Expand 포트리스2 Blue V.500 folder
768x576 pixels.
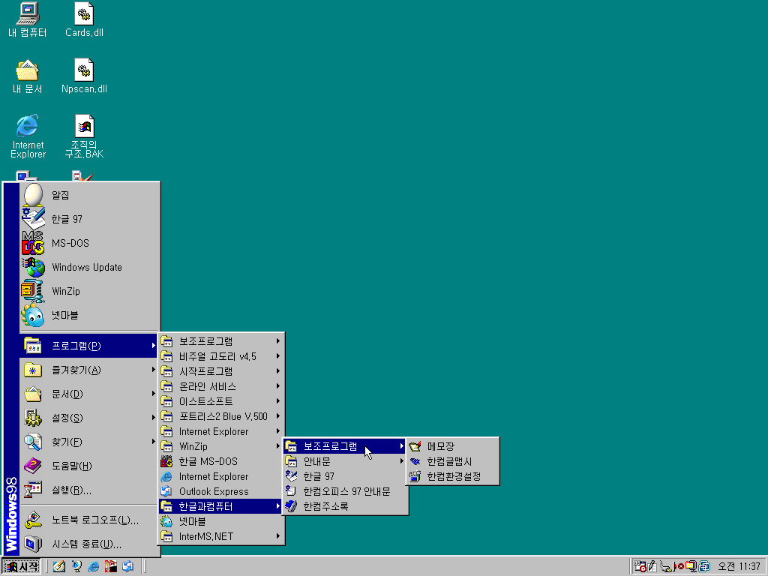click(221, 416)
